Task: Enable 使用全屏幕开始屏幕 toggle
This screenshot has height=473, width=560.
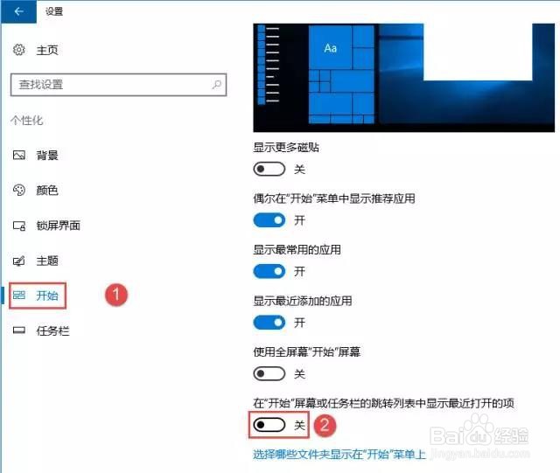Action: [x=269, y=373]
